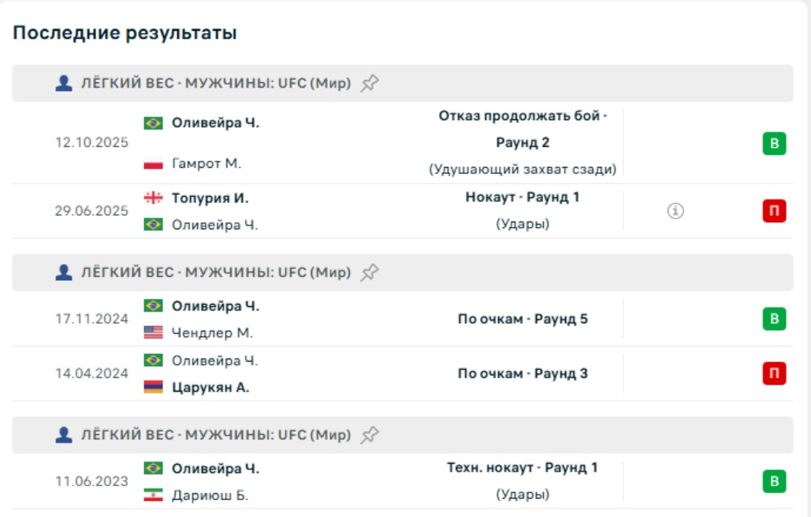Click the pin icon in third section header

click(370, 435)
